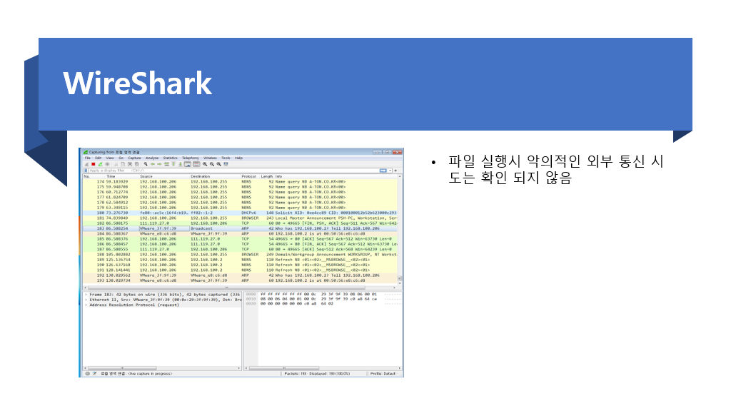Sort by the Source column header
731x411 pixels.
pos(146,177)
